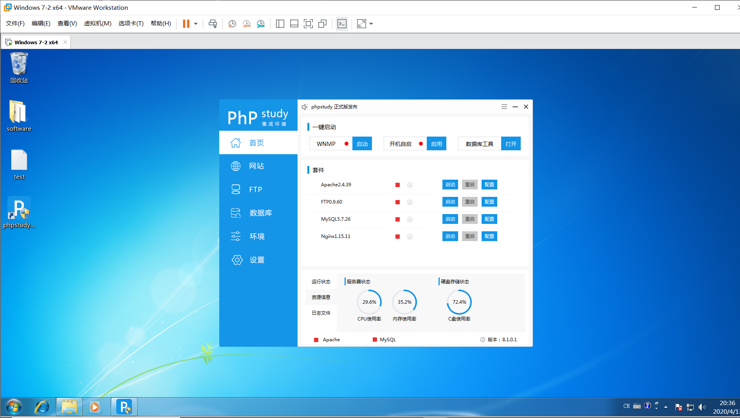Toggle MySQL5.7.26 auto-start circle icon
The width and height of the screenshot is (740, 418).
tap(410, 220)
